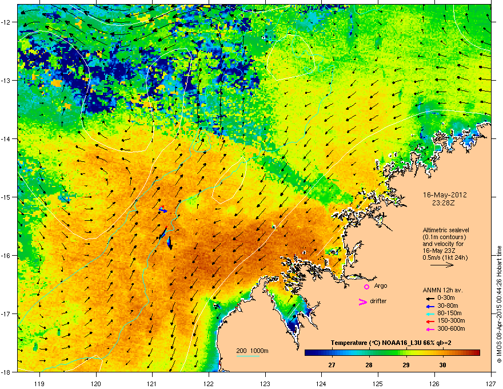
Task: Select the magenta 300-600m ANMN arrow symbol
Action: (x=430, y=329)
